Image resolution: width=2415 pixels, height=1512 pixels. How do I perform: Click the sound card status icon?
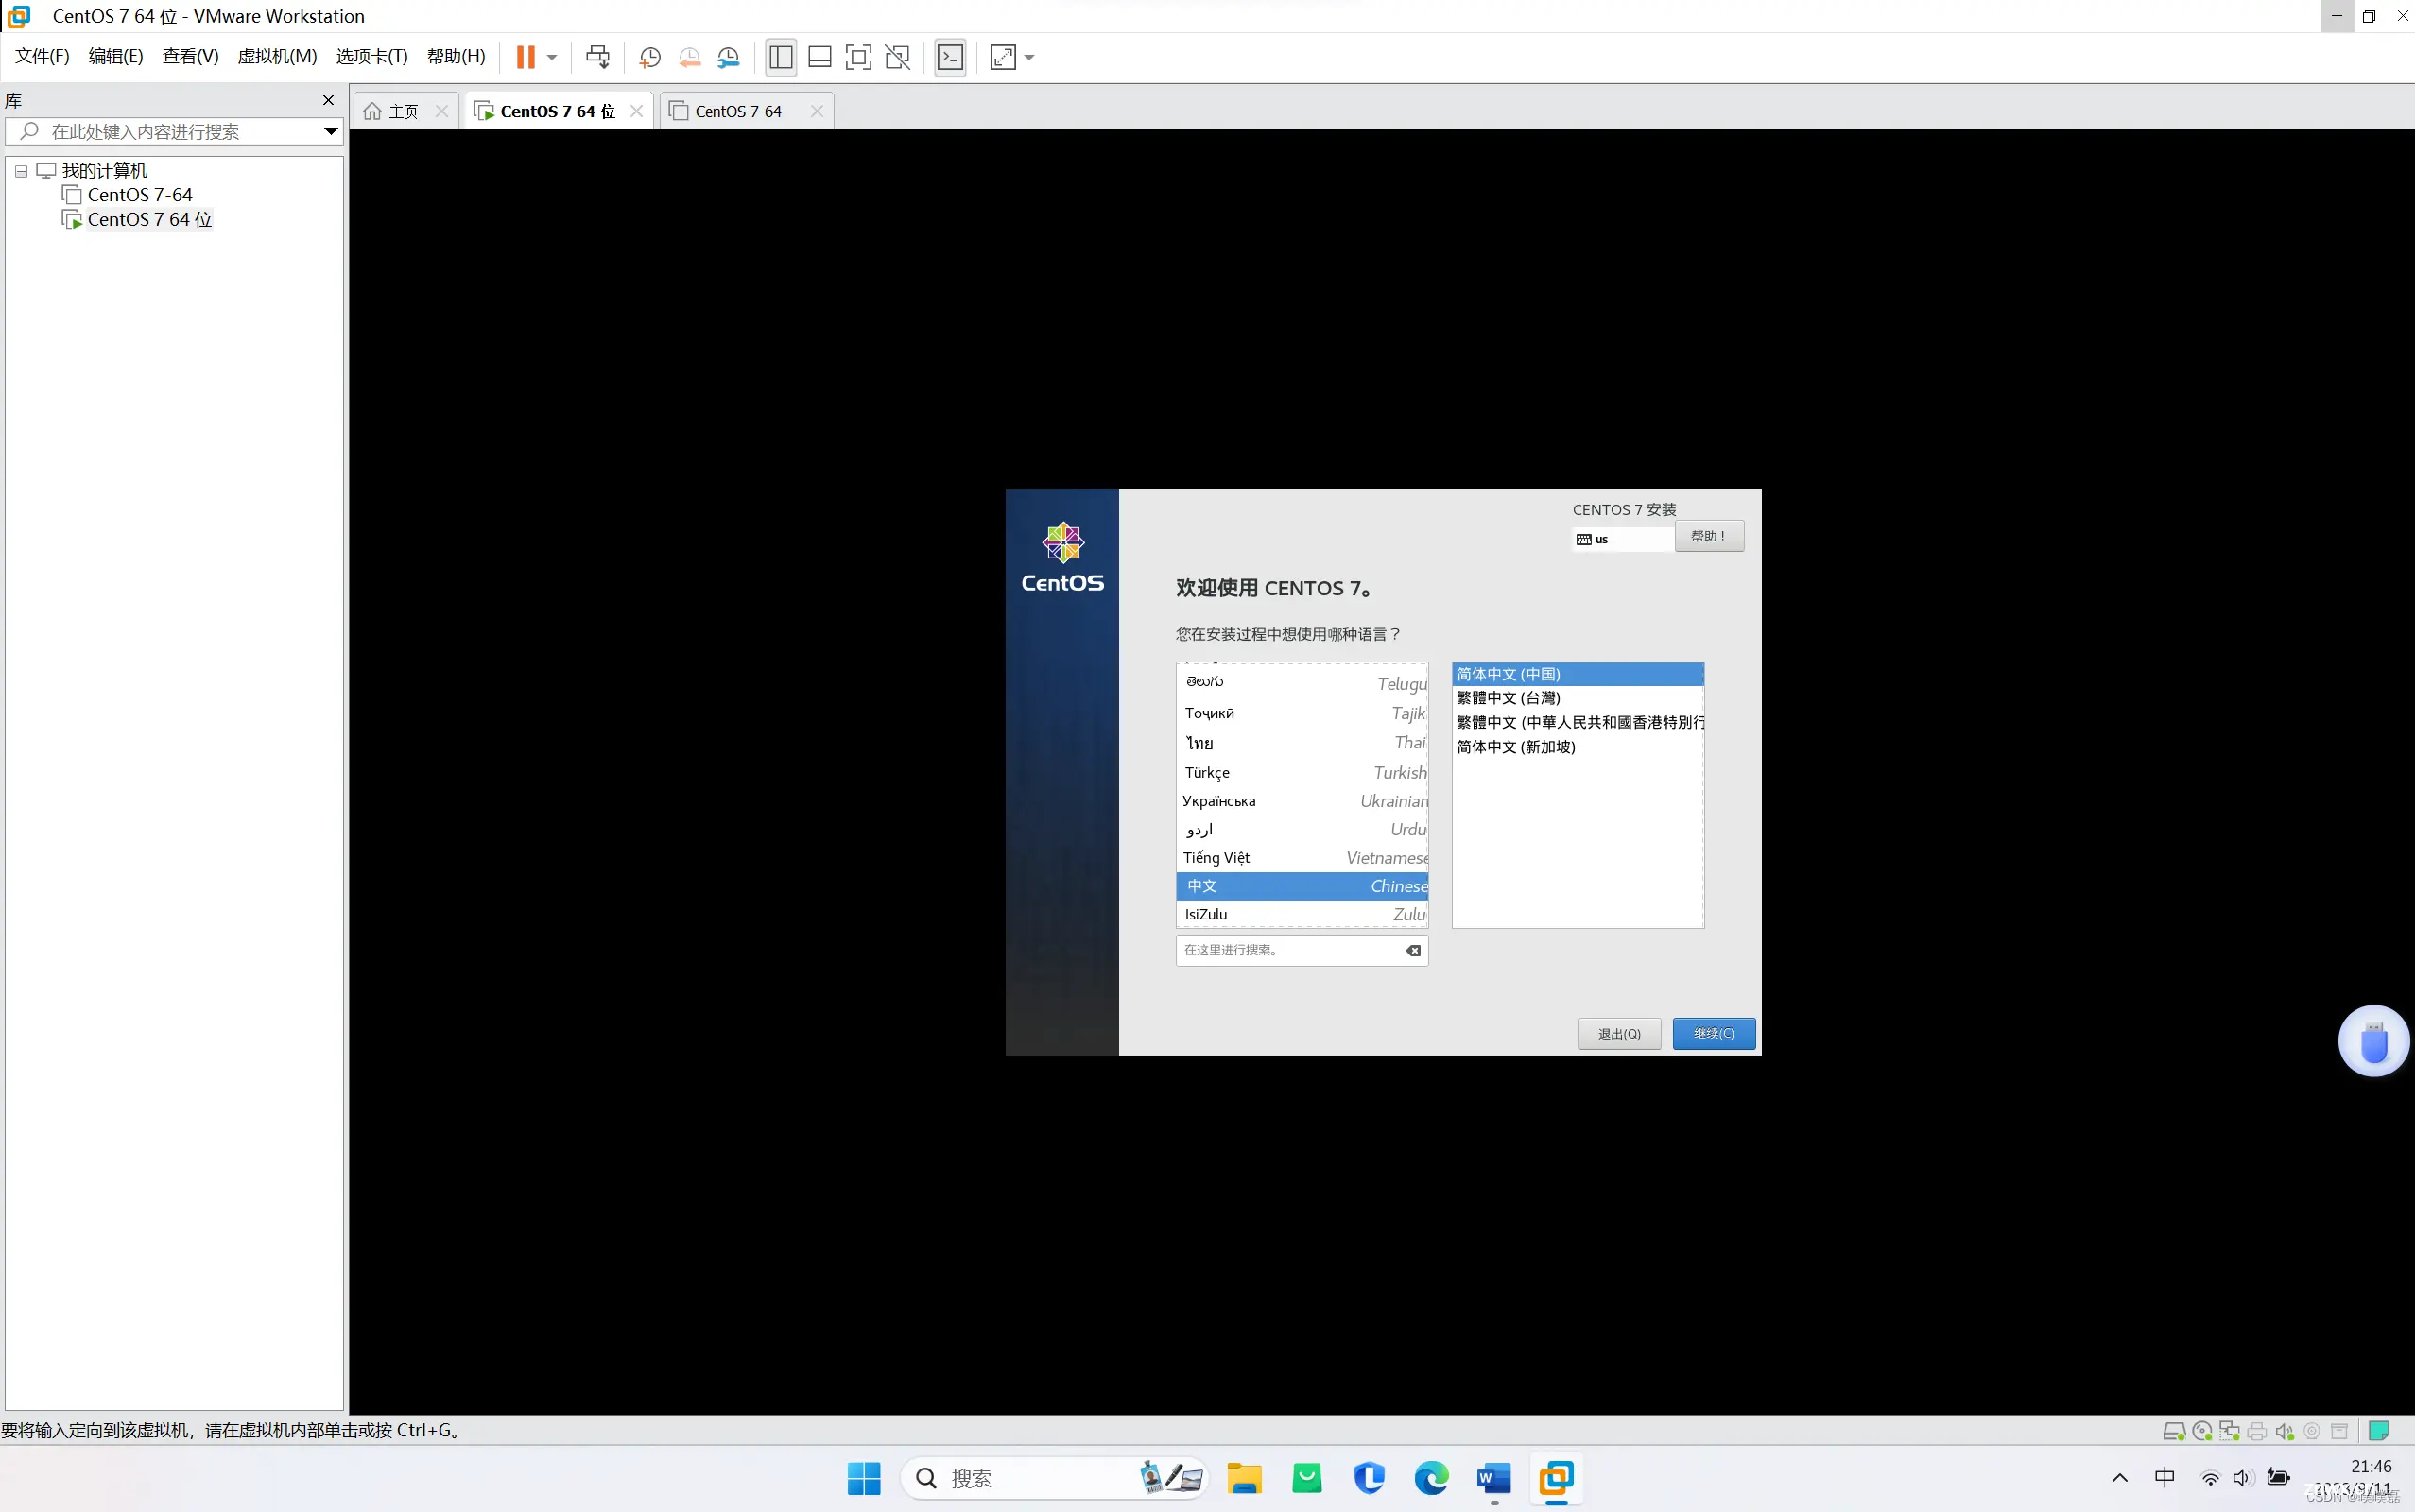pos(2284,1431)
